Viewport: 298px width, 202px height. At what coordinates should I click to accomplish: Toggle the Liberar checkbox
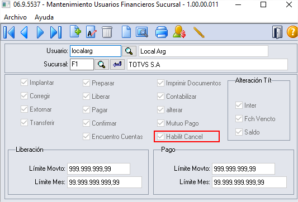pyautogui.click(x=86, y=97)
